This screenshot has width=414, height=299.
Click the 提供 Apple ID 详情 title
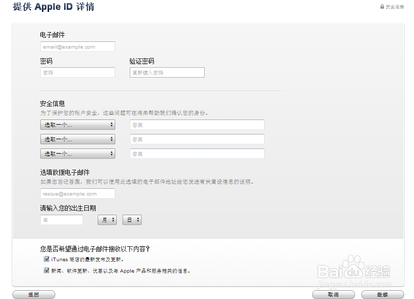coord(54,7)
